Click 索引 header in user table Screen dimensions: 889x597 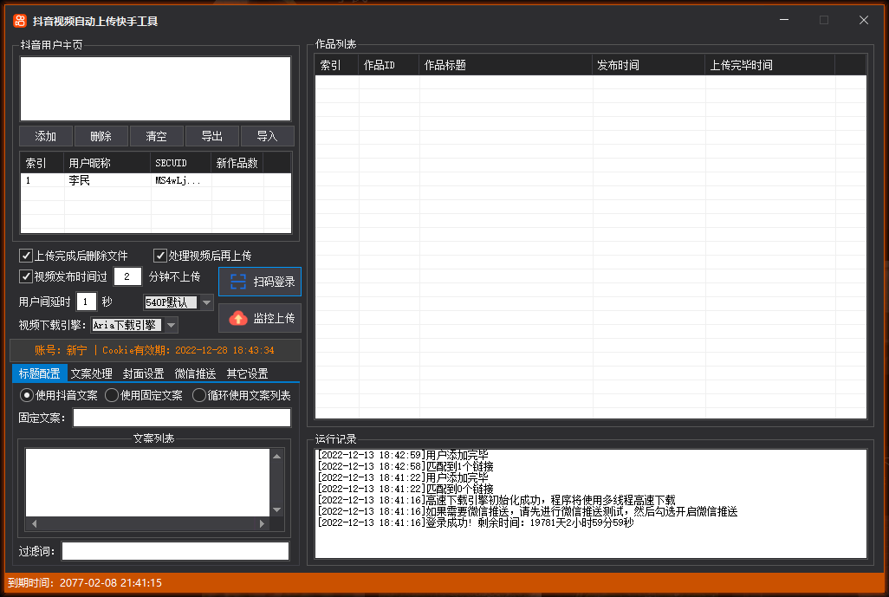(x=42, y=163)
